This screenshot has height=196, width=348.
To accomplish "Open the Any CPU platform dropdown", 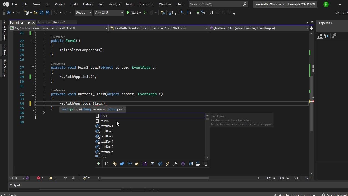I will (x=108, y=13).
